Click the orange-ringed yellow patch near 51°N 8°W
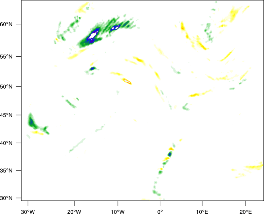The height and width of the screenshot is (214, 264). pos(127,81)
